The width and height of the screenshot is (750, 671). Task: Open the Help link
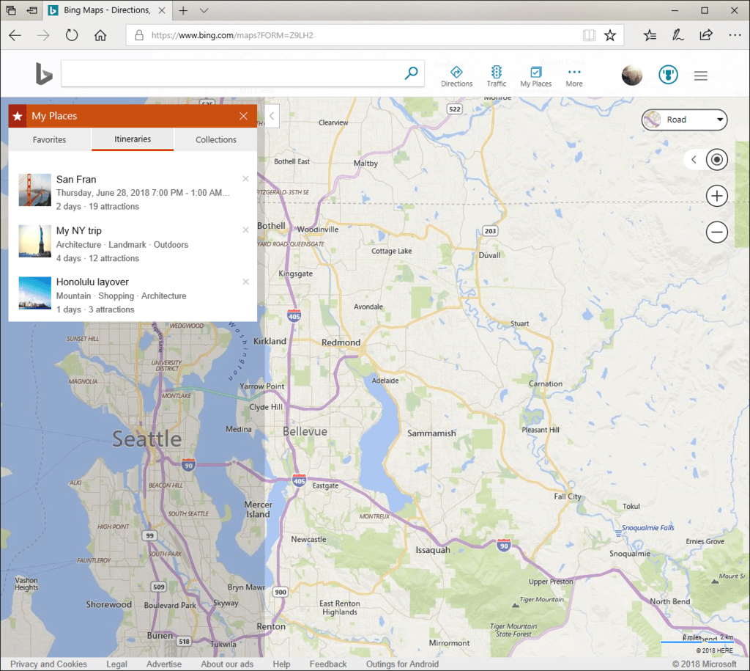[281, 664]
